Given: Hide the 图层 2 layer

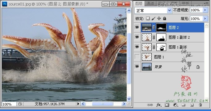Looking at the screenshot, I should tap(137, 27).
